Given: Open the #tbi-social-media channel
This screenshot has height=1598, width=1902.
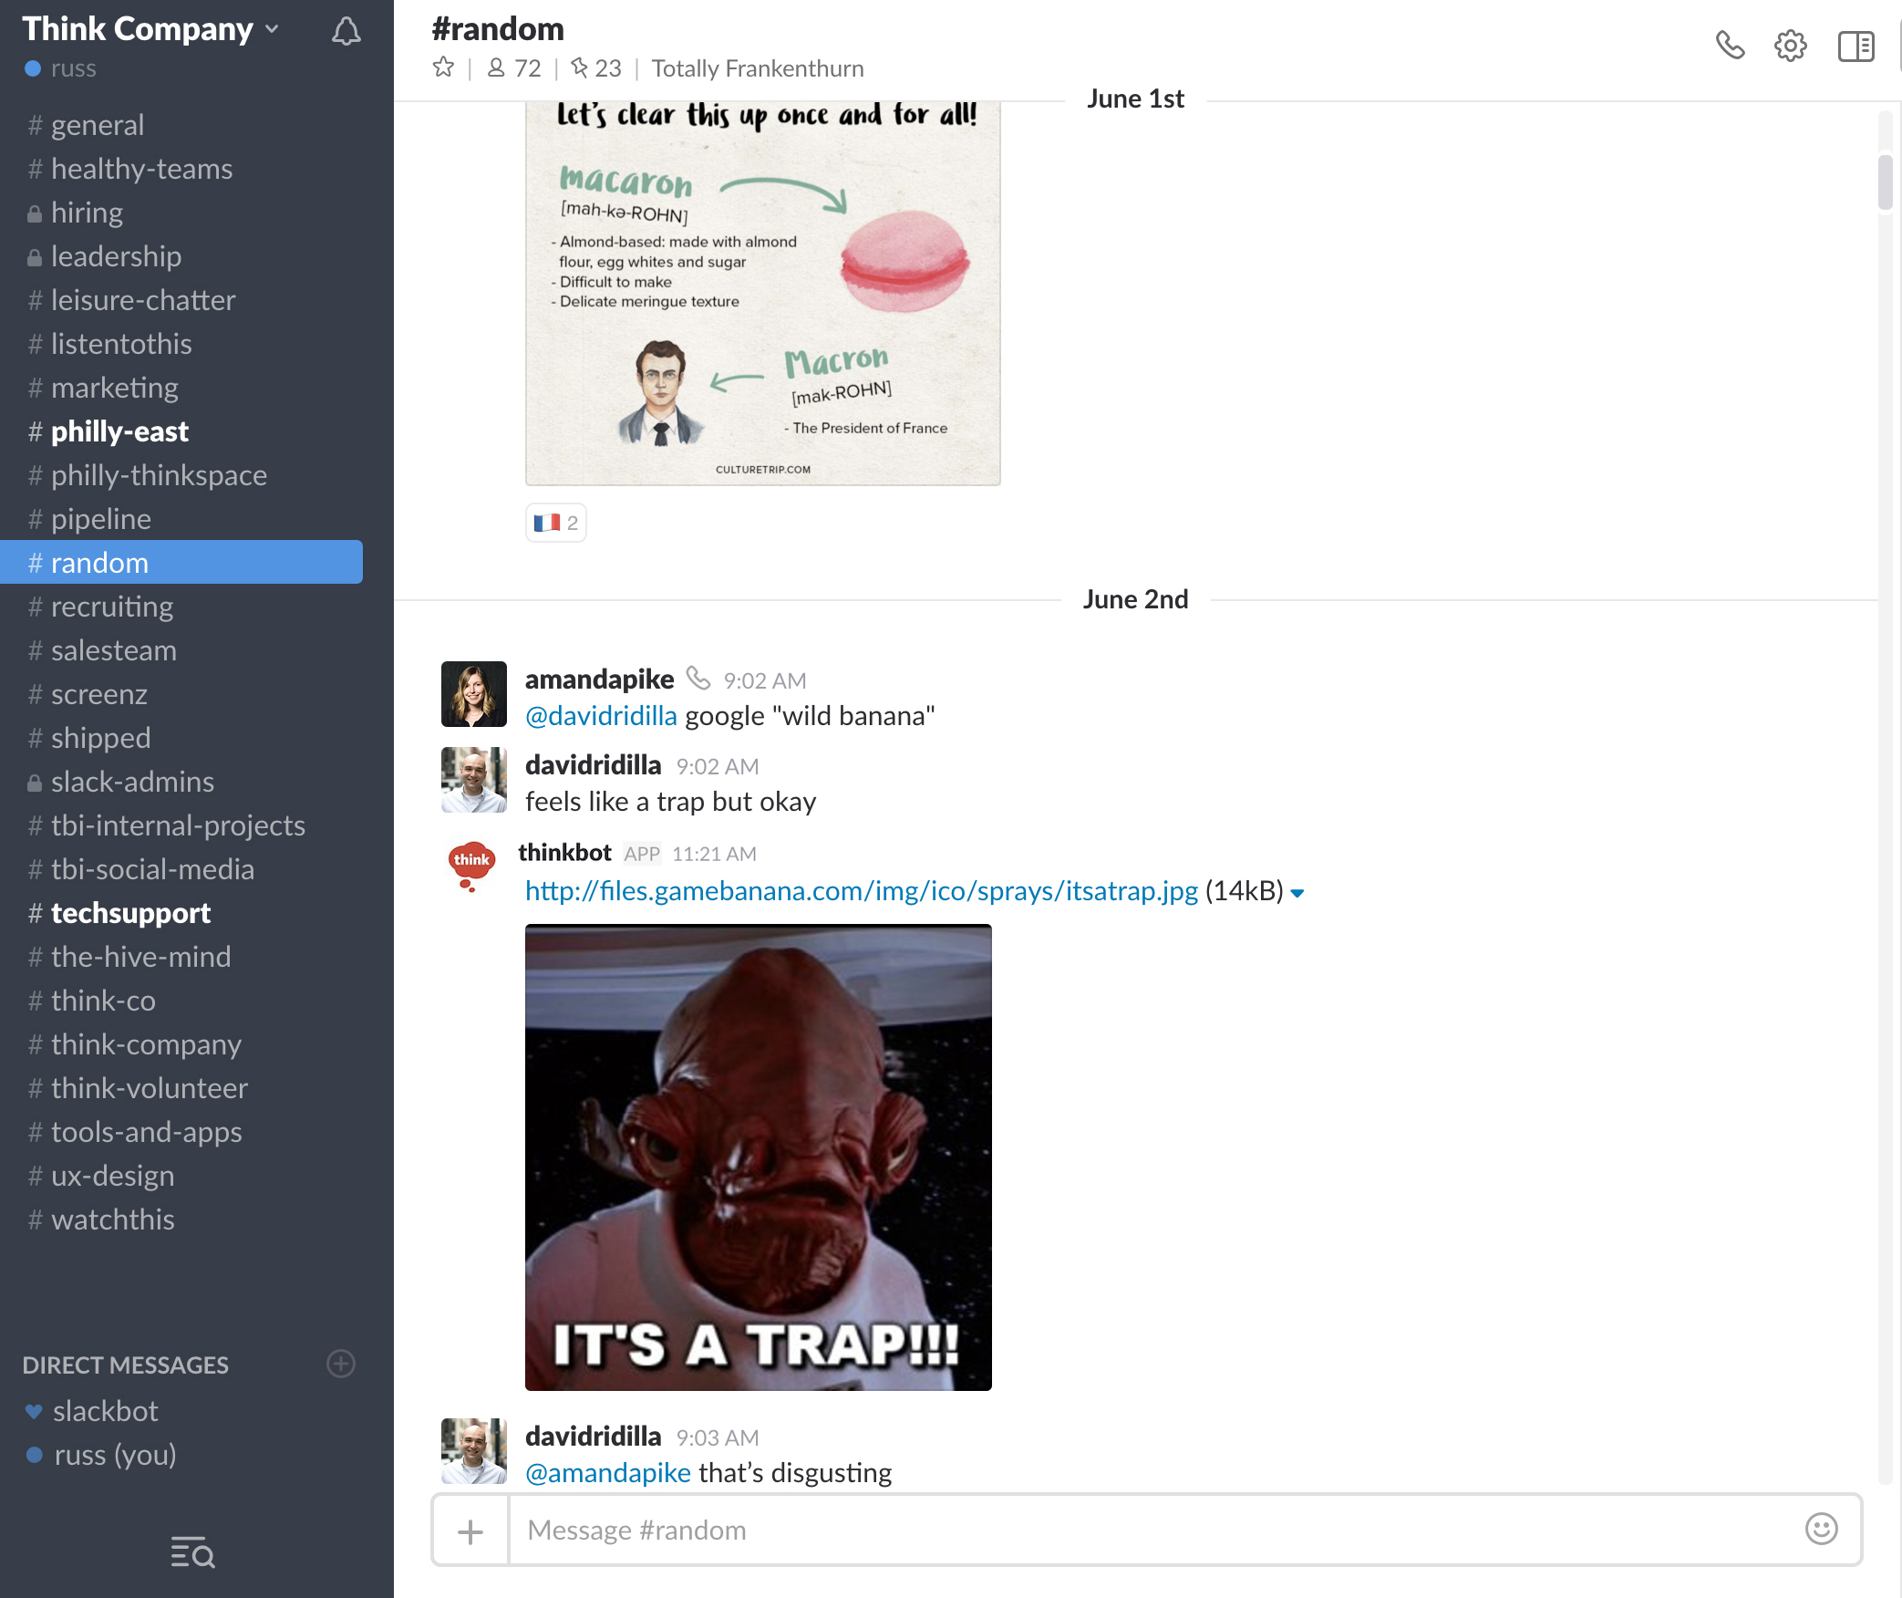Looking at the screenshot, I should (x=182, y=869).
